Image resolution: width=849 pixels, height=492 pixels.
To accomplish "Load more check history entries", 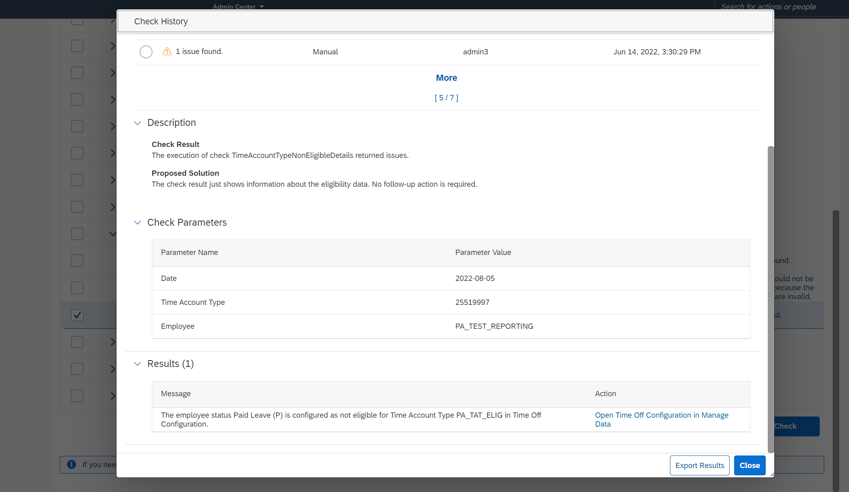I will click(446, 78).
